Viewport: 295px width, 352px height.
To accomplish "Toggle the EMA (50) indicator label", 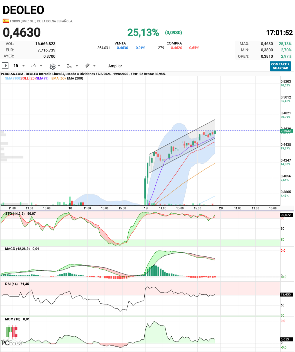I will pos(59,78).
